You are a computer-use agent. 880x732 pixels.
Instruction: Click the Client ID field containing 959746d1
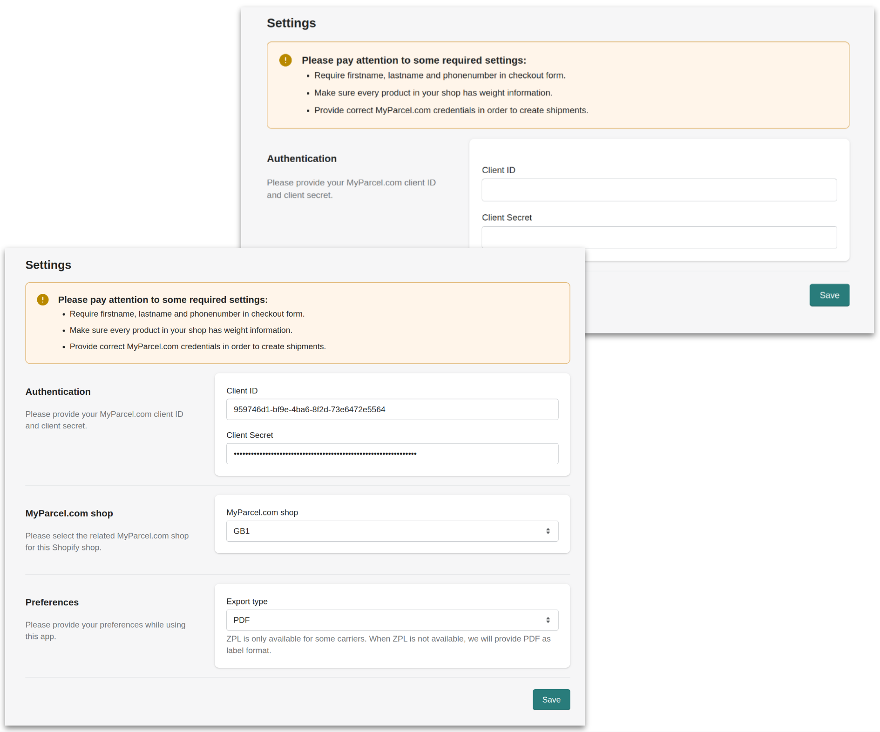point(392,409)
